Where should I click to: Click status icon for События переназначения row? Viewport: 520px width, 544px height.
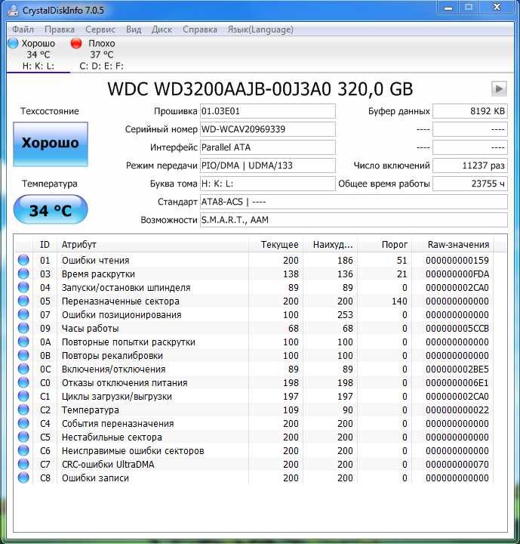pos(23,423)
